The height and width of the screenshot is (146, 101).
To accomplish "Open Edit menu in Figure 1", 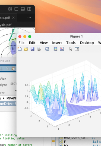I will [x=32, y=43].
